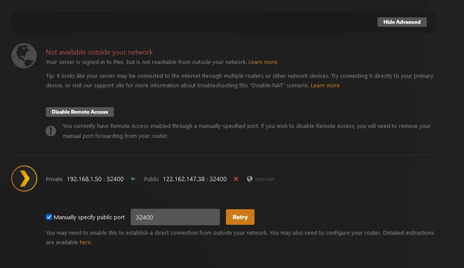Click the public address 122.162.147.38 : 32400
The image size is (464, 268).
click(195, 179)
